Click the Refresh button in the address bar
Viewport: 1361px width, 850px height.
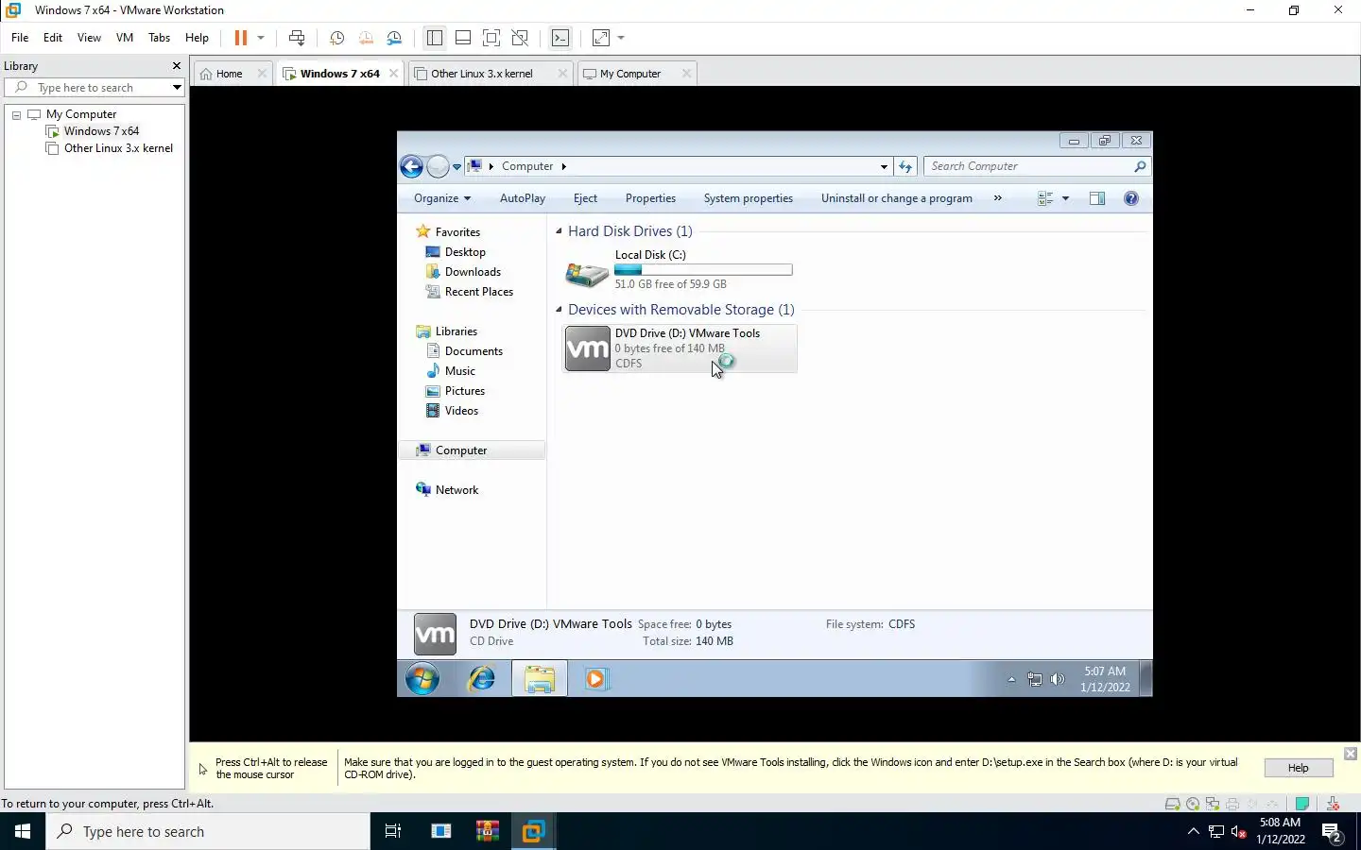click(x=905, y=166)
